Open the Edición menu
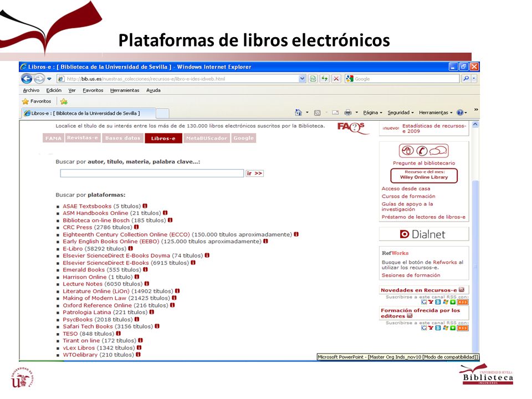The image size is (532, 399). coord(54,90)
